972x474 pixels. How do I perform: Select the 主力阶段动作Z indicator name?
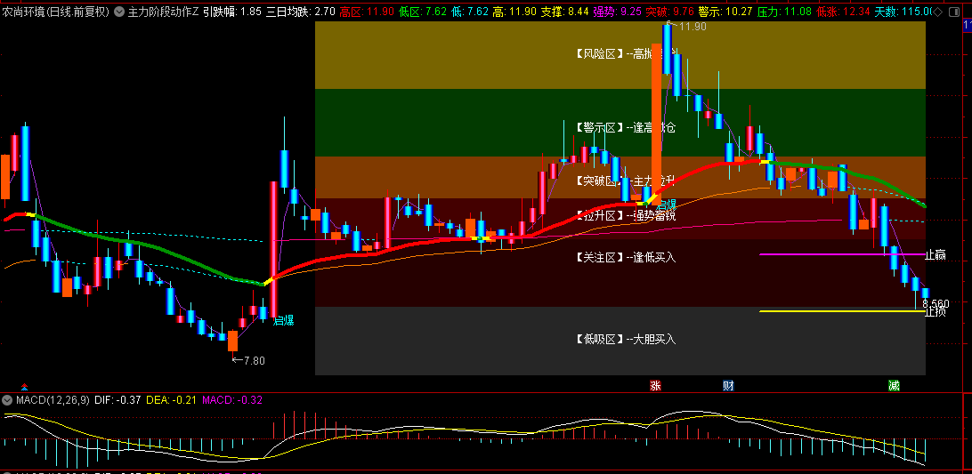click(x=163, y=12)
